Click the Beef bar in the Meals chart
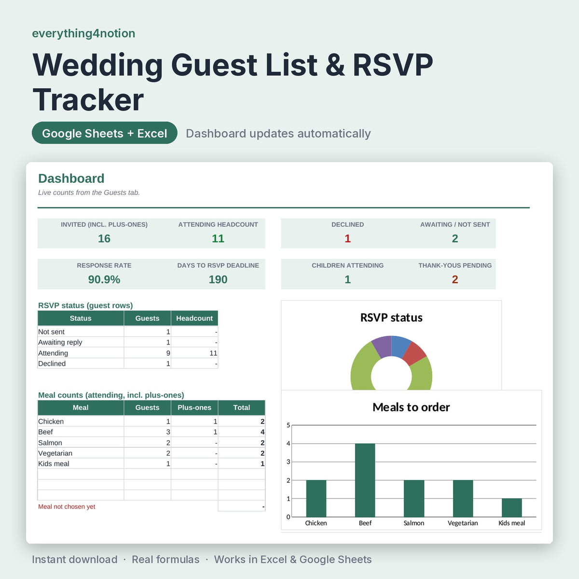The image size is (579, 579). pos(365,480)
